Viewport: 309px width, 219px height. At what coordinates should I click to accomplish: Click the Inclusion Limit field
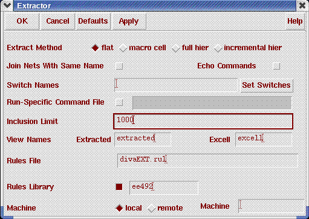coord(203,121)
